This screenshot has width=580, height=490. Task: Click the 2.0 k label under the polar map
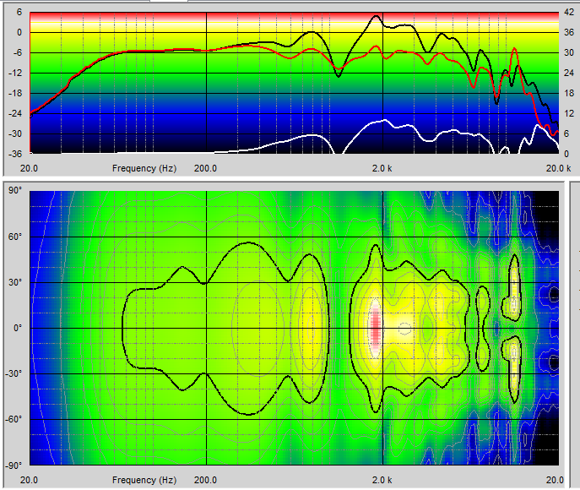382,480
